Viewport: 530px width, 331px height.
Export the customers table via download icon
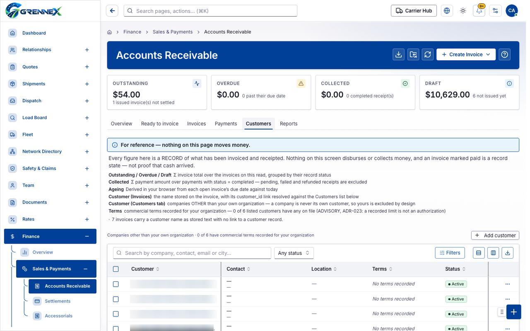508,253
